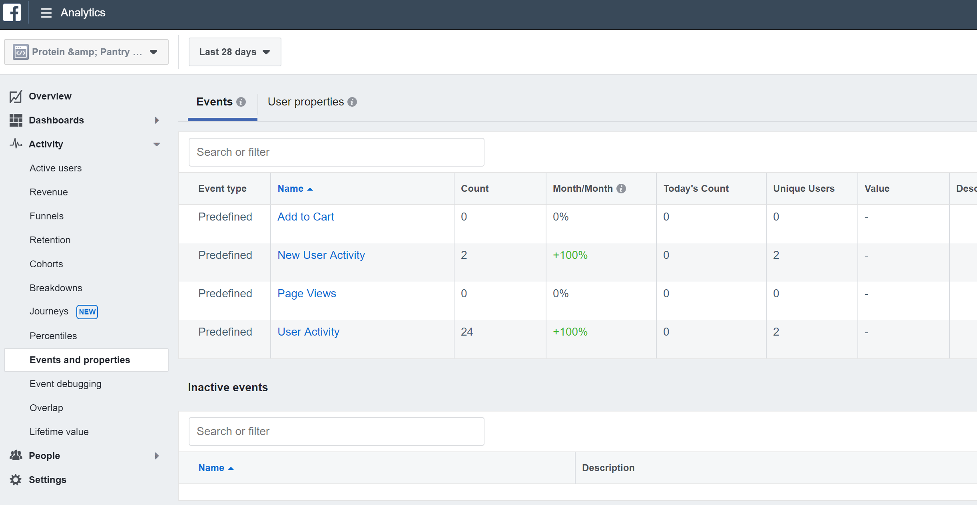
Task: Click the inactive events Search or filter field
Action: [x=336, y=431]
